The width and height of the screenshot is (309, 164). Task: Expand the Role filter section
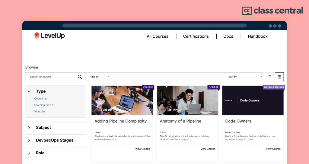click(x=29, y=153)
